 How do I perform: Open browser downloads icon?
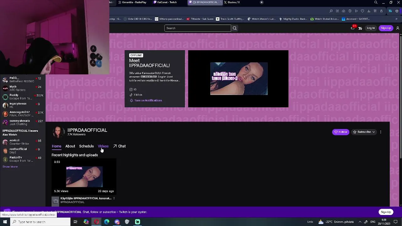click(x=369, y=11)
